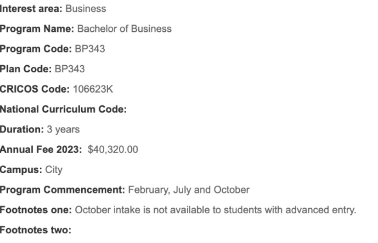378x243 pixels.
Task: Select the Duration value 3 years
Action: [63, 130]
